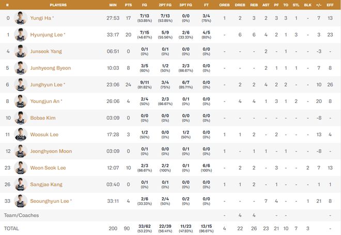Open Woosuk Lee's player profile link
The image size is (341, 235).
[x=43, y=134]
